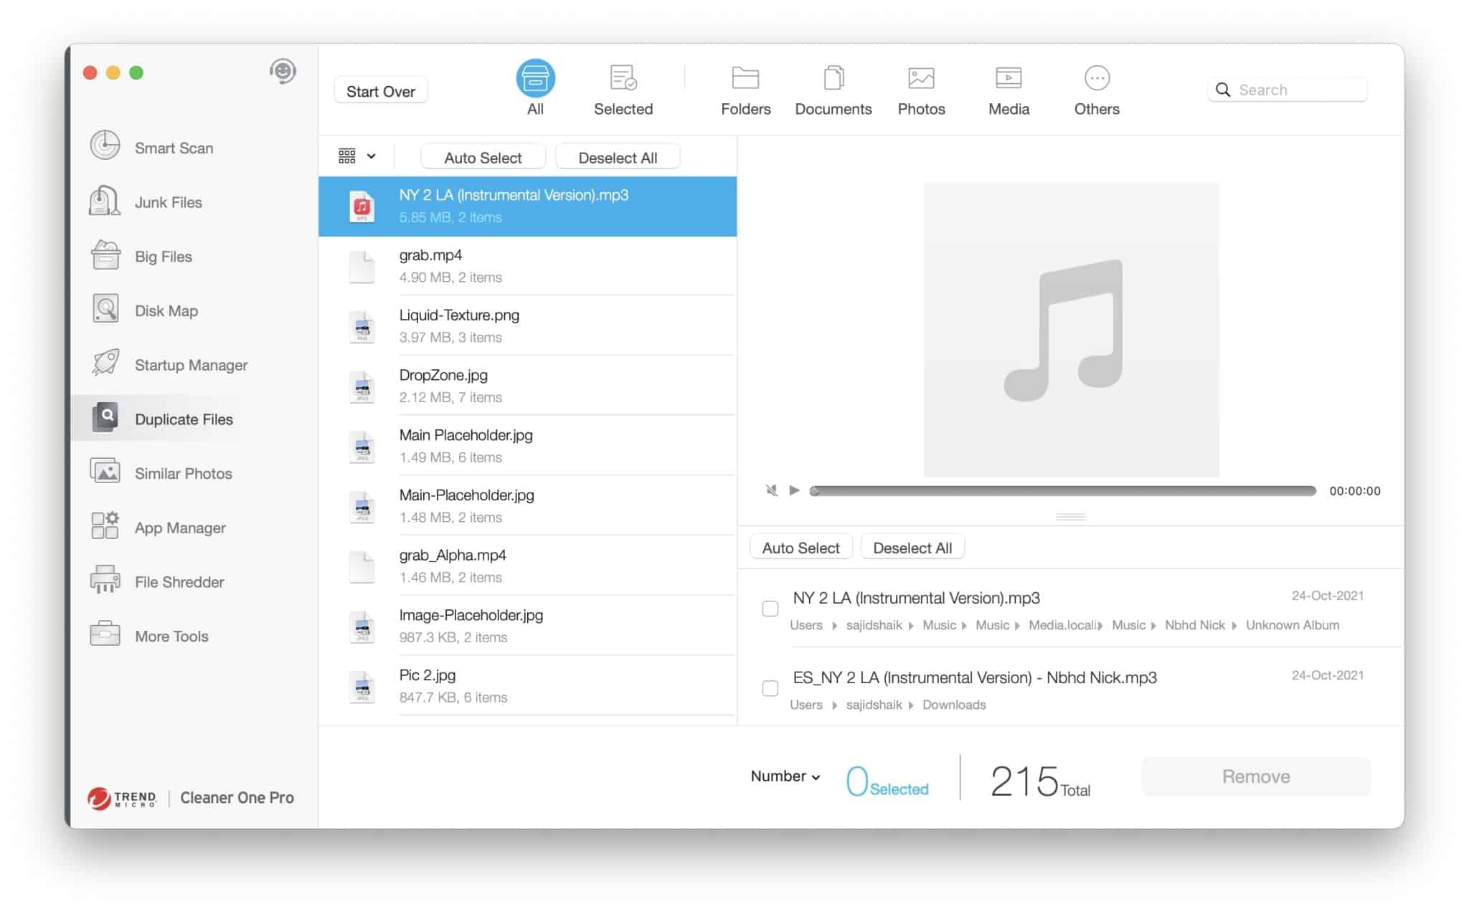Click Auto Select in details pane
The width and height of the screenshot is (1469, 914).
800,548
